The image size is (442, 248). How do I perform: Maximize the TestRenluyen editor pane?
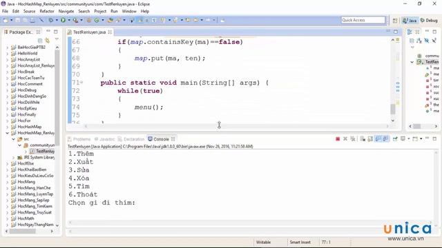coord(396,32)
